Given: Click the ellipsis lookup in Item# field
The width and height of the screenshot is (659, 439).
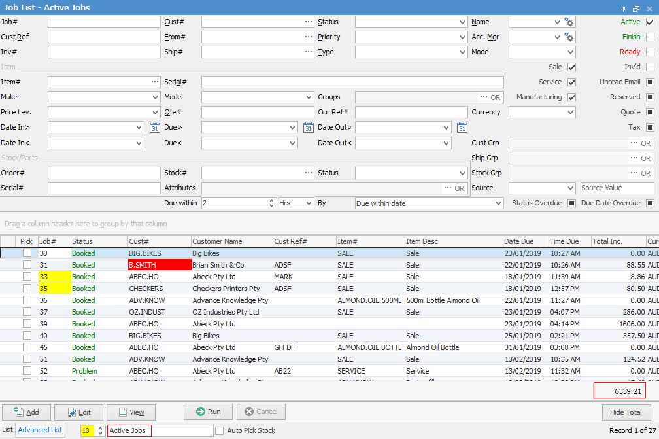Looking at the screenshot, I should [154, 82].
